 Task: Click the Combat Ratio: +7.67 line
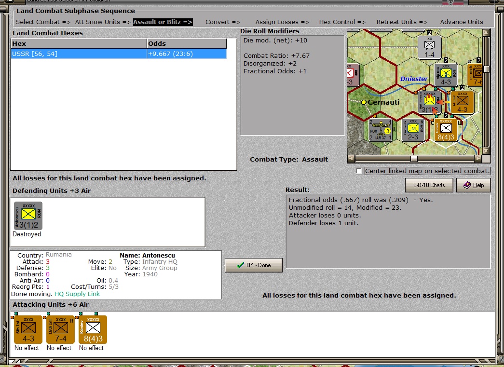(x=276, y=55)
